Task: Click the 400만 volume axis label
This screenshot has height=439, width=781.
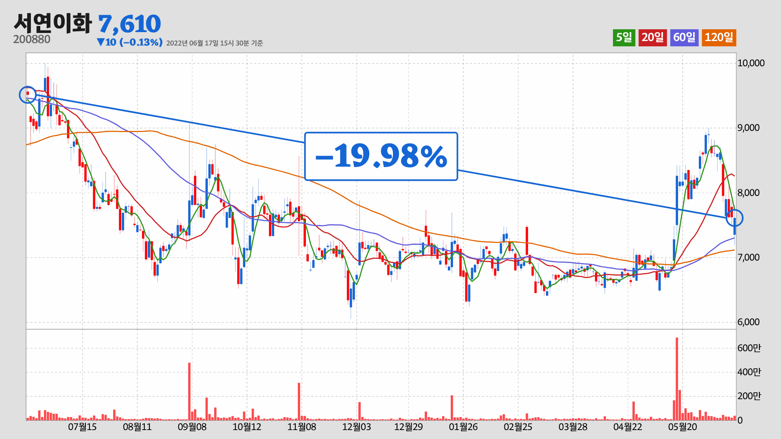Action: pyautogui.click(x=749, y=372)
